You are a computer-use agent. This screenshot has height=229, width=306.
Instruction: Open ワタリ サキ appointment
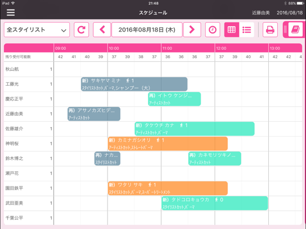pos(167,188)
